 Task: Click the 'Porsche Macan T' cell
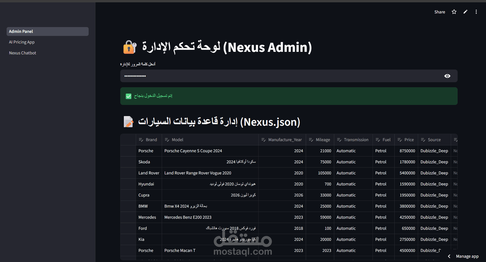210,250
